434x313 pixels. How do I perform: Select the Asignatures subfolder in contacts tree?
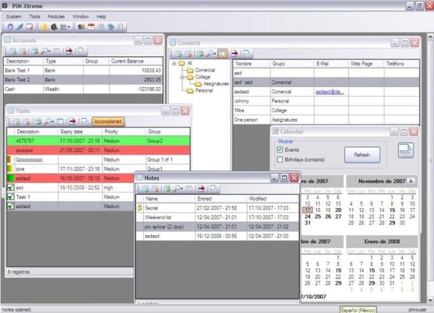pos(216,84)
